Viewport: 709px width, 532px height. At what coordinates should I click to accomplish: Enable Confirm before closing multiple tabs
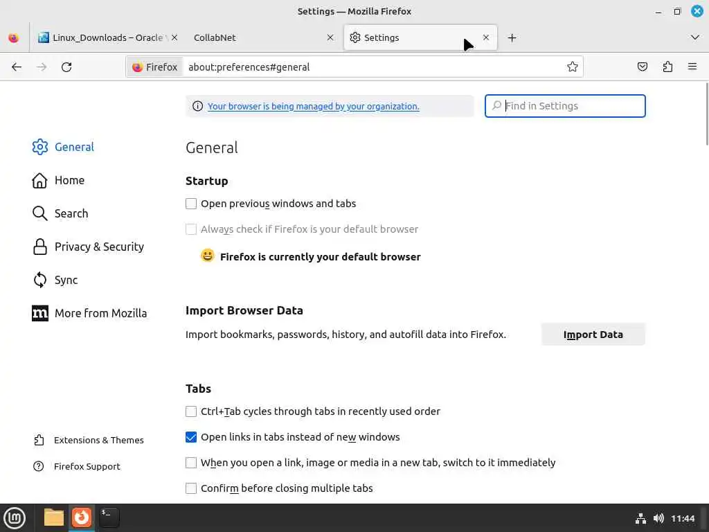(191, 488)
